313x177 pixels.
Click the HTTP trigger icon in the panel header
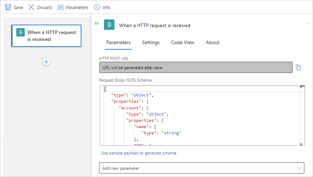[x=109, y=25]
